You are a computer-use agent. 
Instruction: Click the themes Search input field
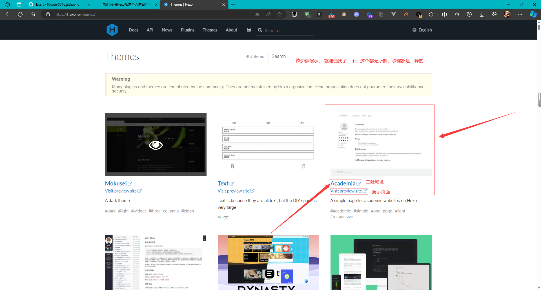click(350, 56)
